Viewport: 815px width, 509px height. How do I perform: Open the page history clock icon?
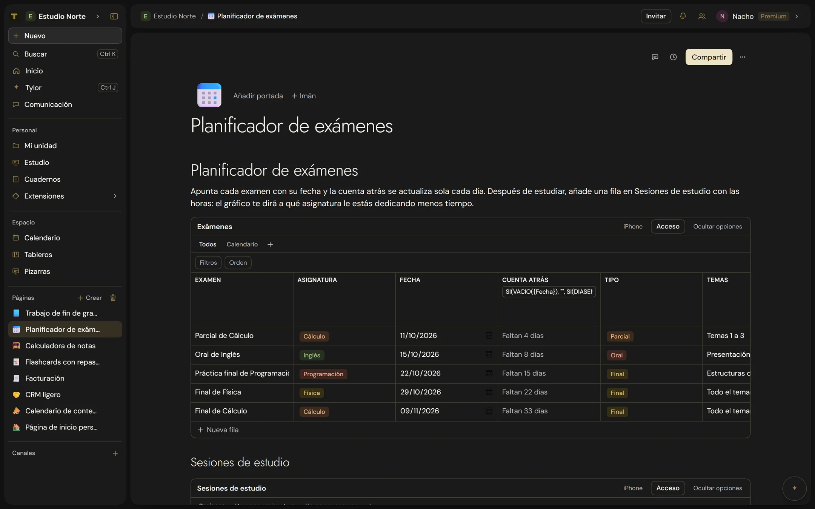tap(673, 57)
